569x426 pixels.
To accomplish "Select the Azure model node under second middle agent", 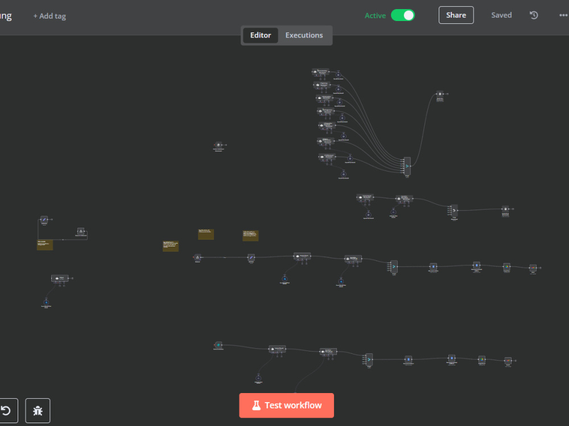I will (x=341, y=281).
